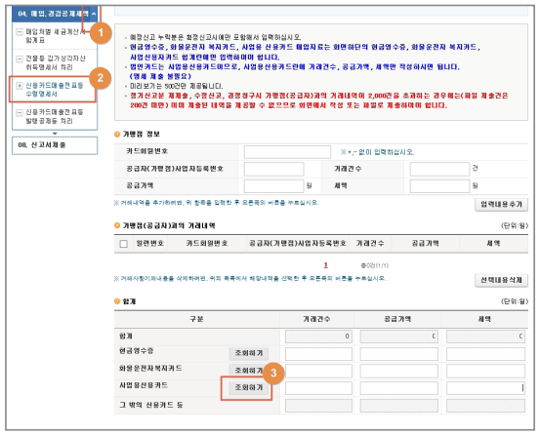Focus 사업용신용카드 공급가액 field
Image resolution: width=540 pixels, height=436 pixels.
(398, 388)
